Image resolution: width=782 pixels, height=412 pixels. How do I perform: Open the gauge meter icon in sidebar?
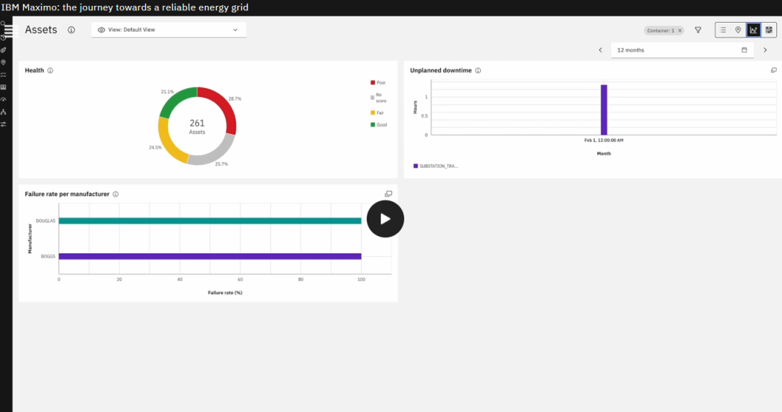point(3,99)
